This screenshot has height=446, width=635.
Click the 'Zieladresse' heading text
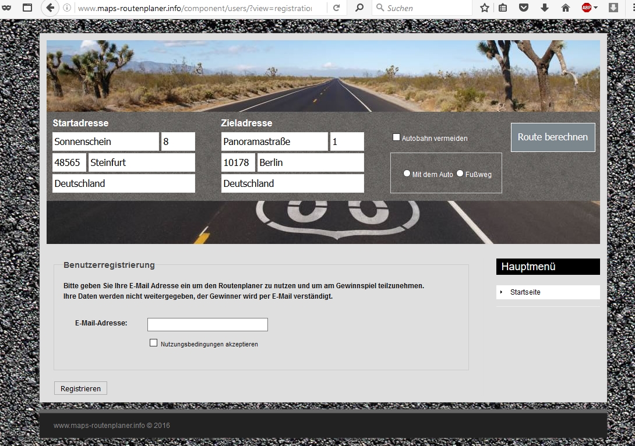coord(246,123)
